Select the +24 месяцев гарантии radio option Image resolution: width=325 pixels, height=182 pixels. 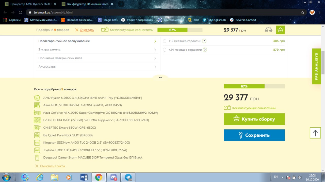click(x=165, y=50)
